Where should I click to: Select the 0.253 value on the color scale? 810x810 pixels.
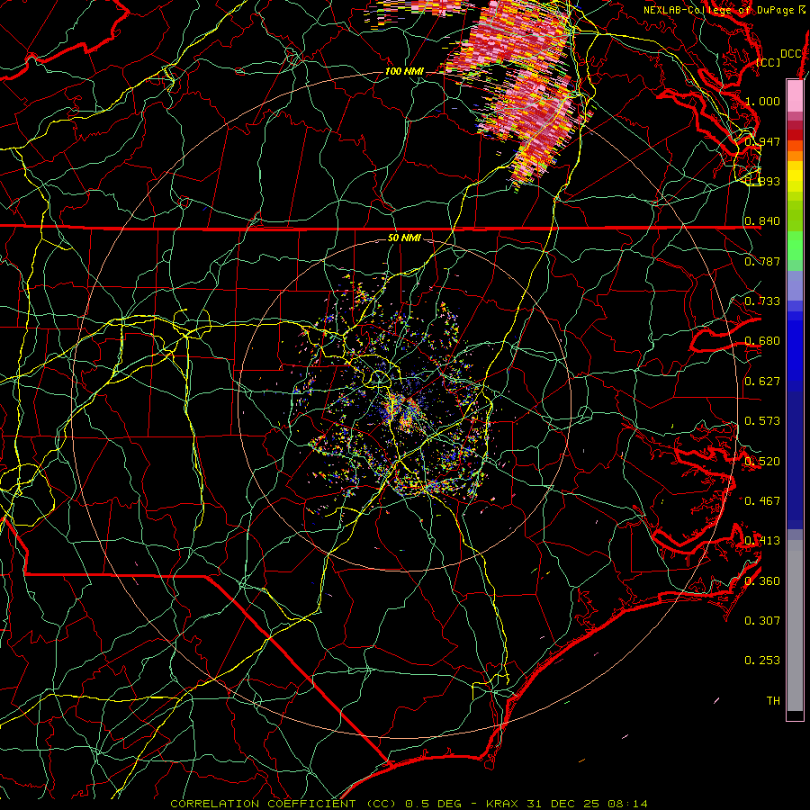(x=762, y=661)
